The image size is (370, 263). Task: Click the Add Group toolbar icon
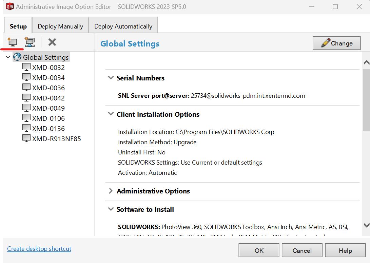pyautogui.click(x=30, y=42)
